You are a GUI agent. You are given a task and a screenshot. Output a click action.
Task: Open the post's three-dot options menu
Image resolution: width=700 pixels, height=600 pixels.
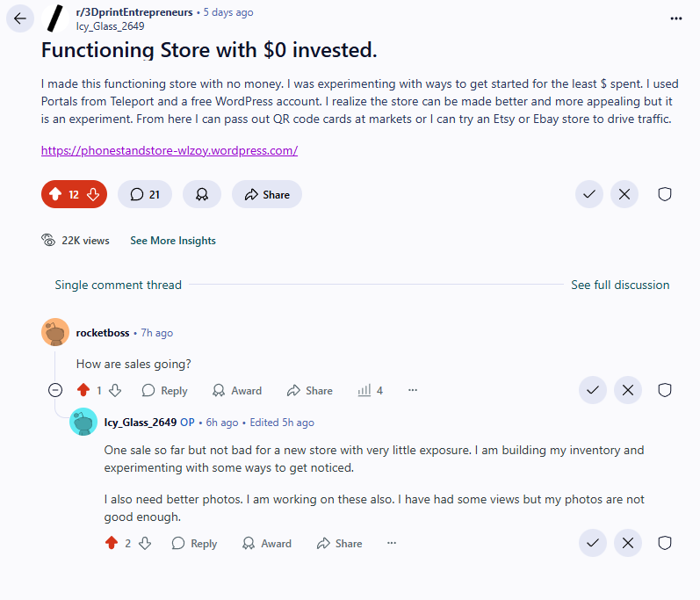pyautogui.click(x=675, y=18)
